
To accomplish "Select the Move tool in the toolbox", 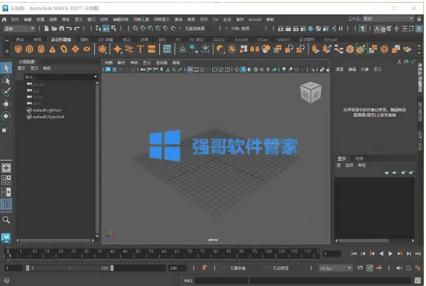I will point(6,104).
